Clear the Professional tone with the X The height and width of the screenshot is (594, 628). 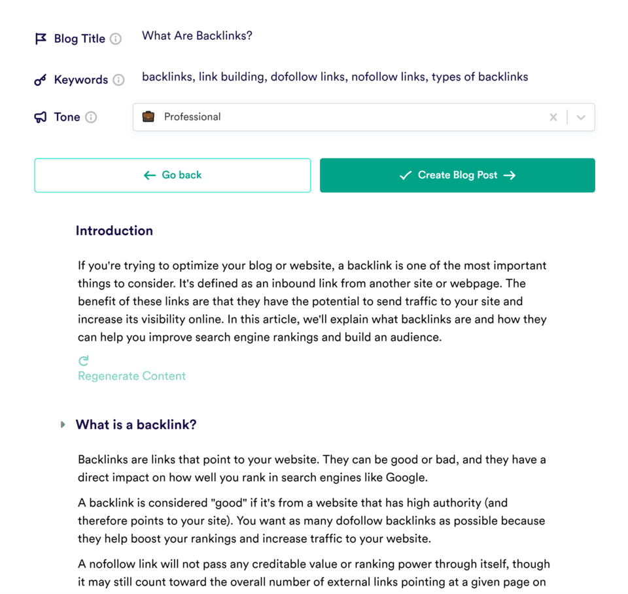coord(553,117)
